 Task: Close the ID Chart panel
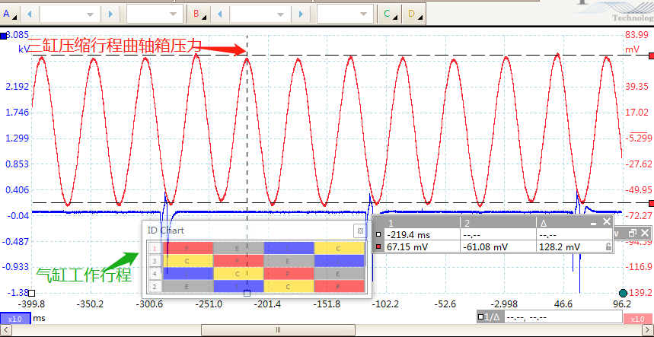360,230
